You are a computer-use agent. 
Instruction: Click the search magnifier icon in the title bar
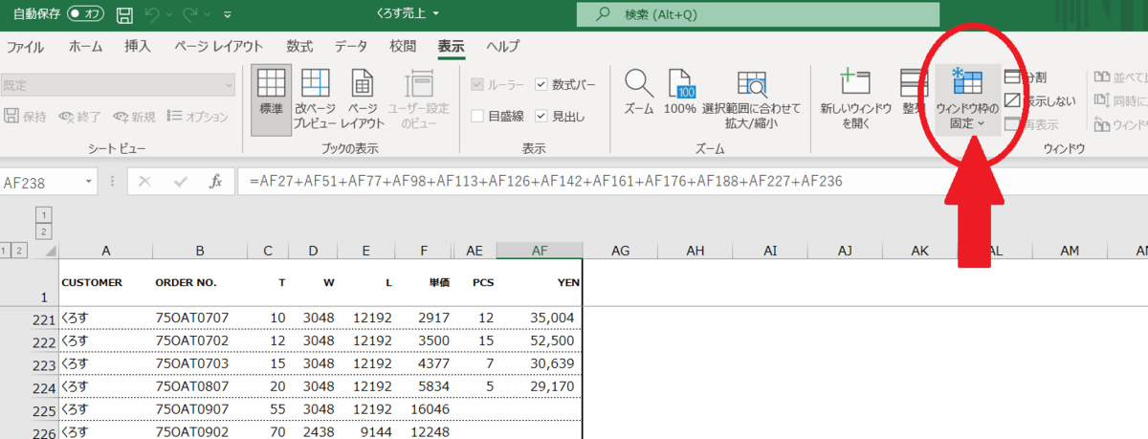(604, 15)
